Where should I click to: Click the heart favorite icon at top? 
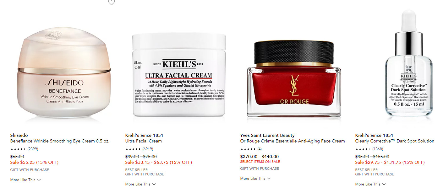coord(111,2)
